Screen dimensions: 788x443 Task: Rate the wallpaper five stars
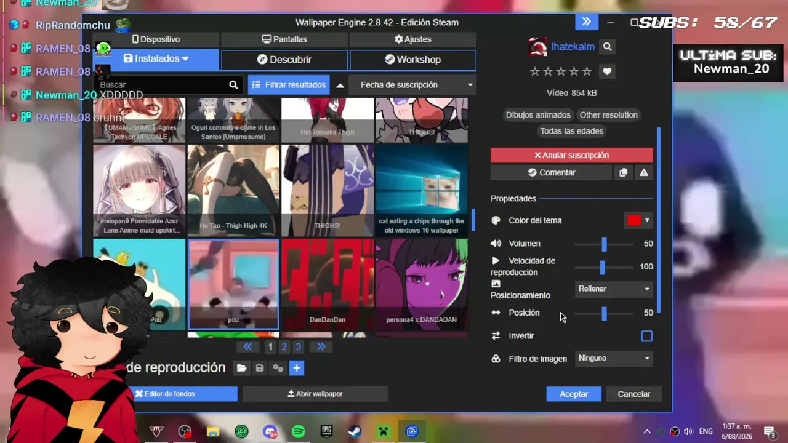[x=587, y=71]
